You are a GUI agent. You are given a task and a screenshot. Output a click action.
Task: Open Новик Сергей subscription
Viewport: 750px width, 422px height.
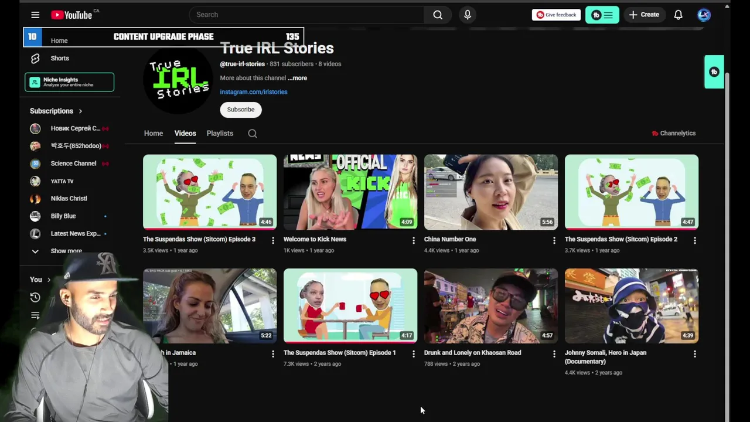69,128
